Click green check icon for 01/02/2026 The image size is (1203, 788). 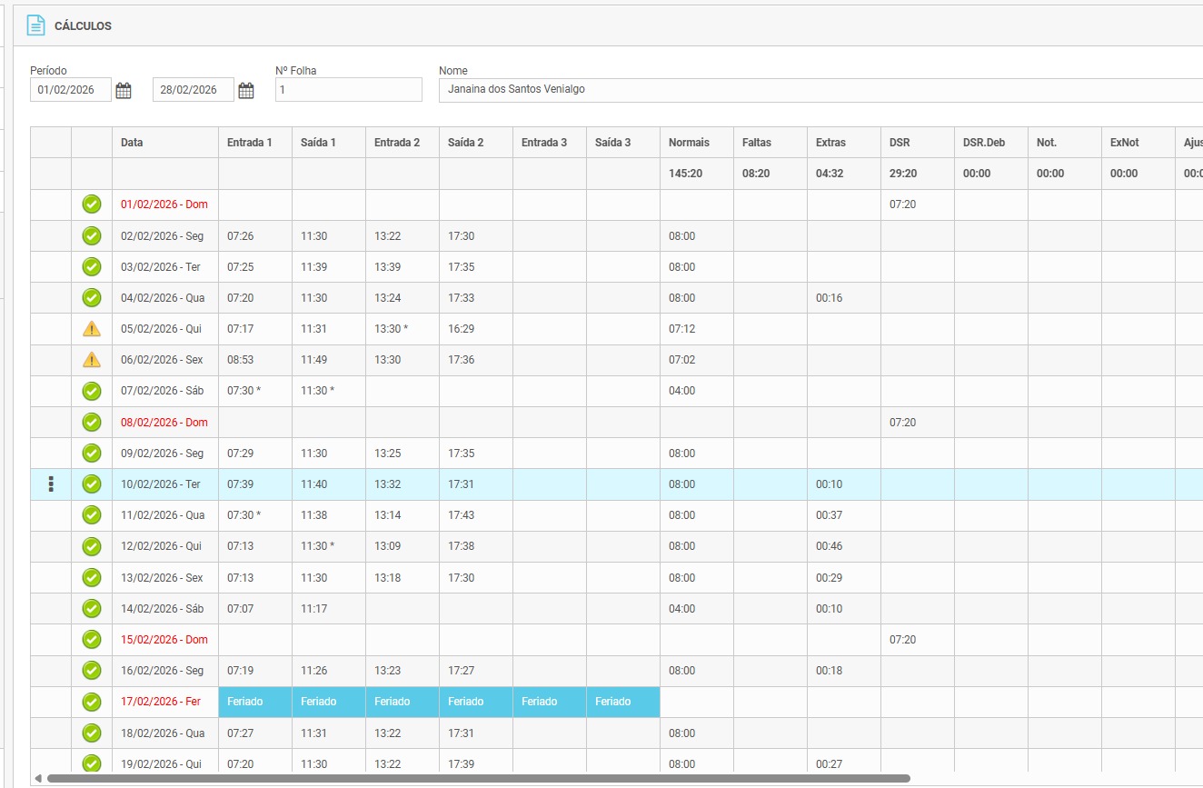click(92, 204)
